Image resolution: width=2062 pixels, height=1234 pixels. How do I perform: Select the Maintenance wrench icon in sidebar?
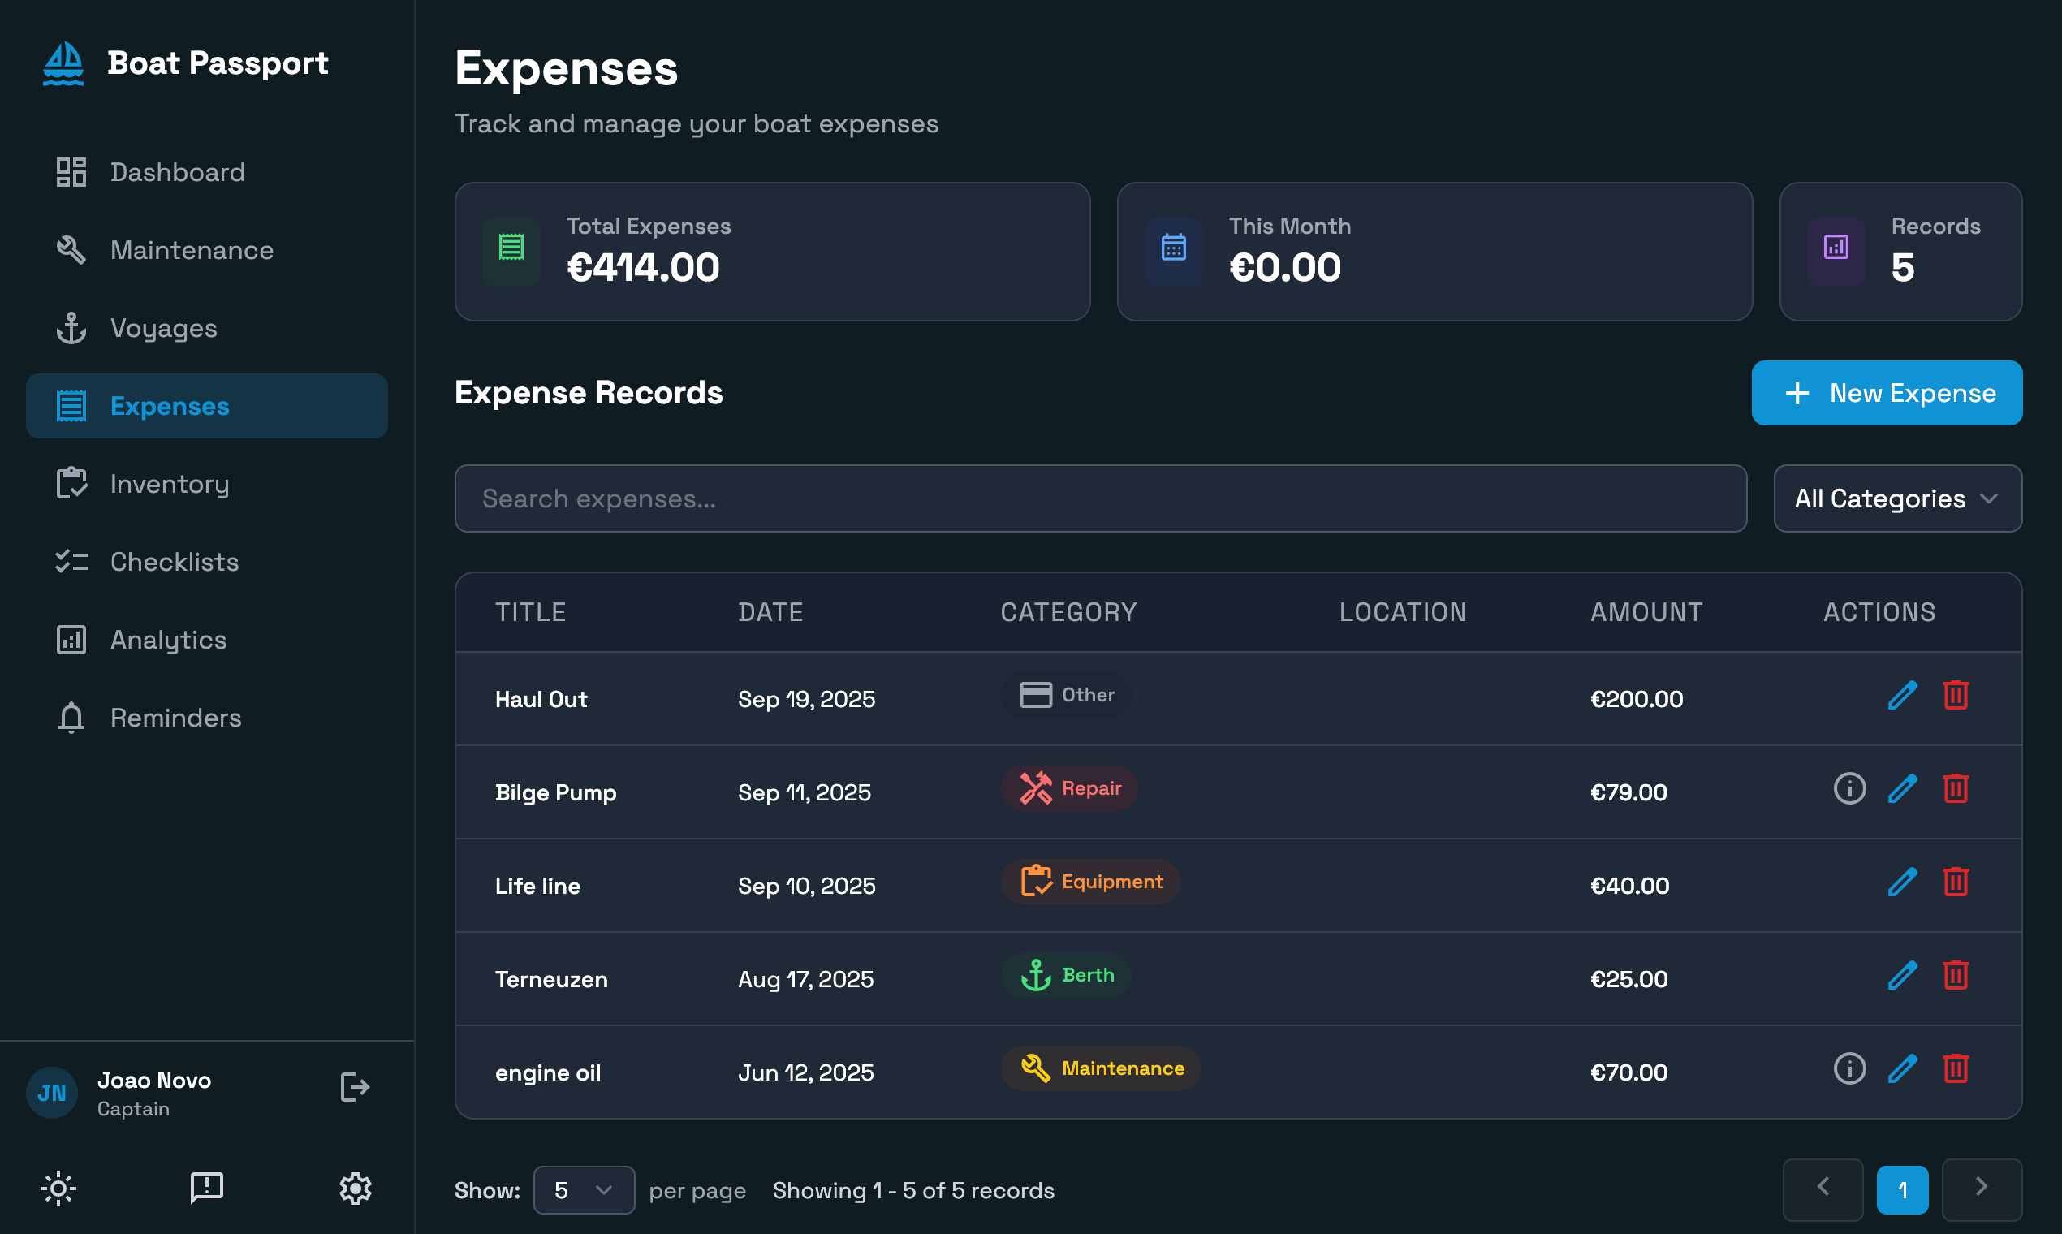[x=71, y=249]
